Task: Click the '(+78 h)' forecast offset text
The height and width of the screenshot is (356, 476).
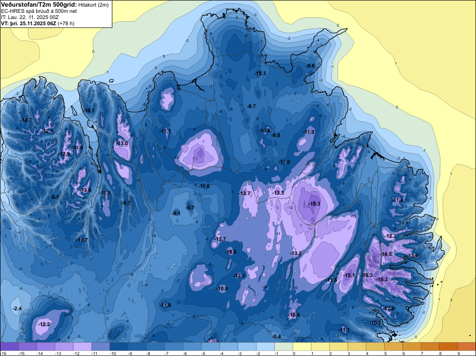Action: coord(66,23)
